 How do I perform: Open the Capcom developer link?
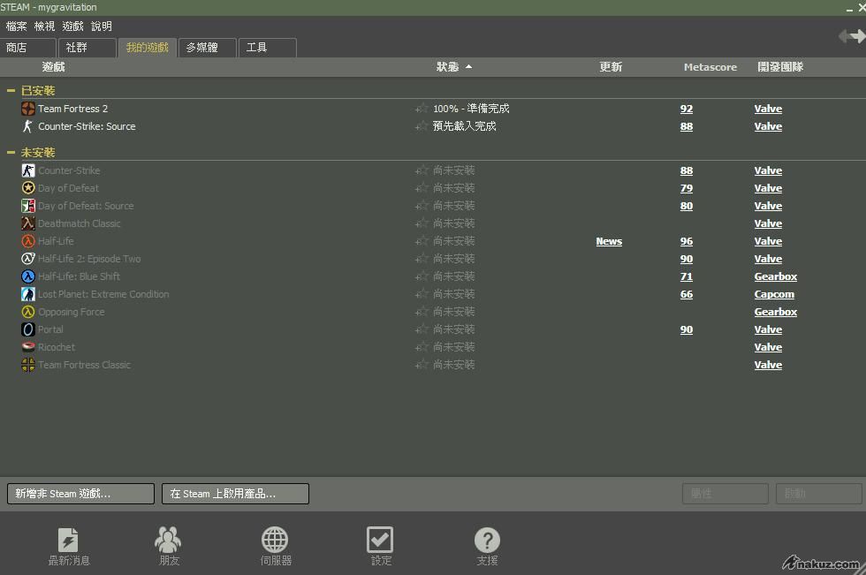pos(774,294)
